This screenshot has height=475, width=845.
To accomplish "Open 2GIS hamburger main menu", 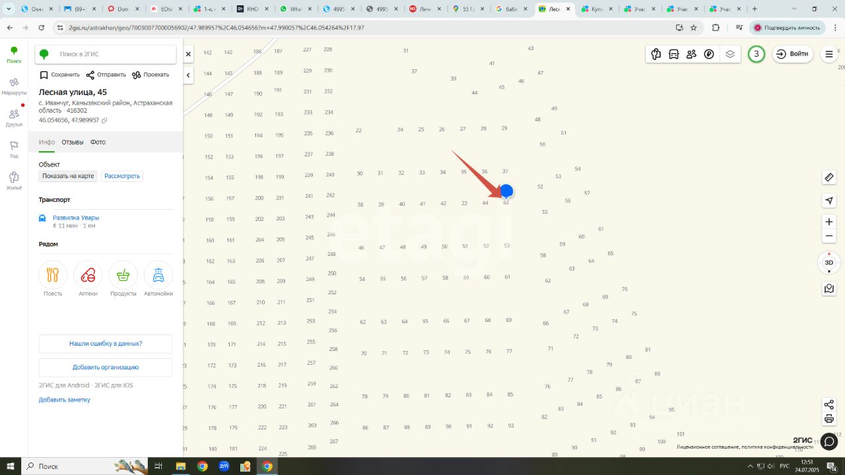I will [829, 54].
